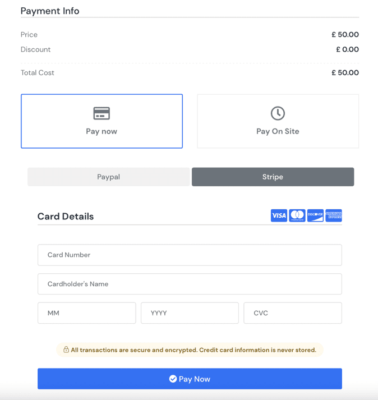Focus the Card Number field

(x=190, y=255)
